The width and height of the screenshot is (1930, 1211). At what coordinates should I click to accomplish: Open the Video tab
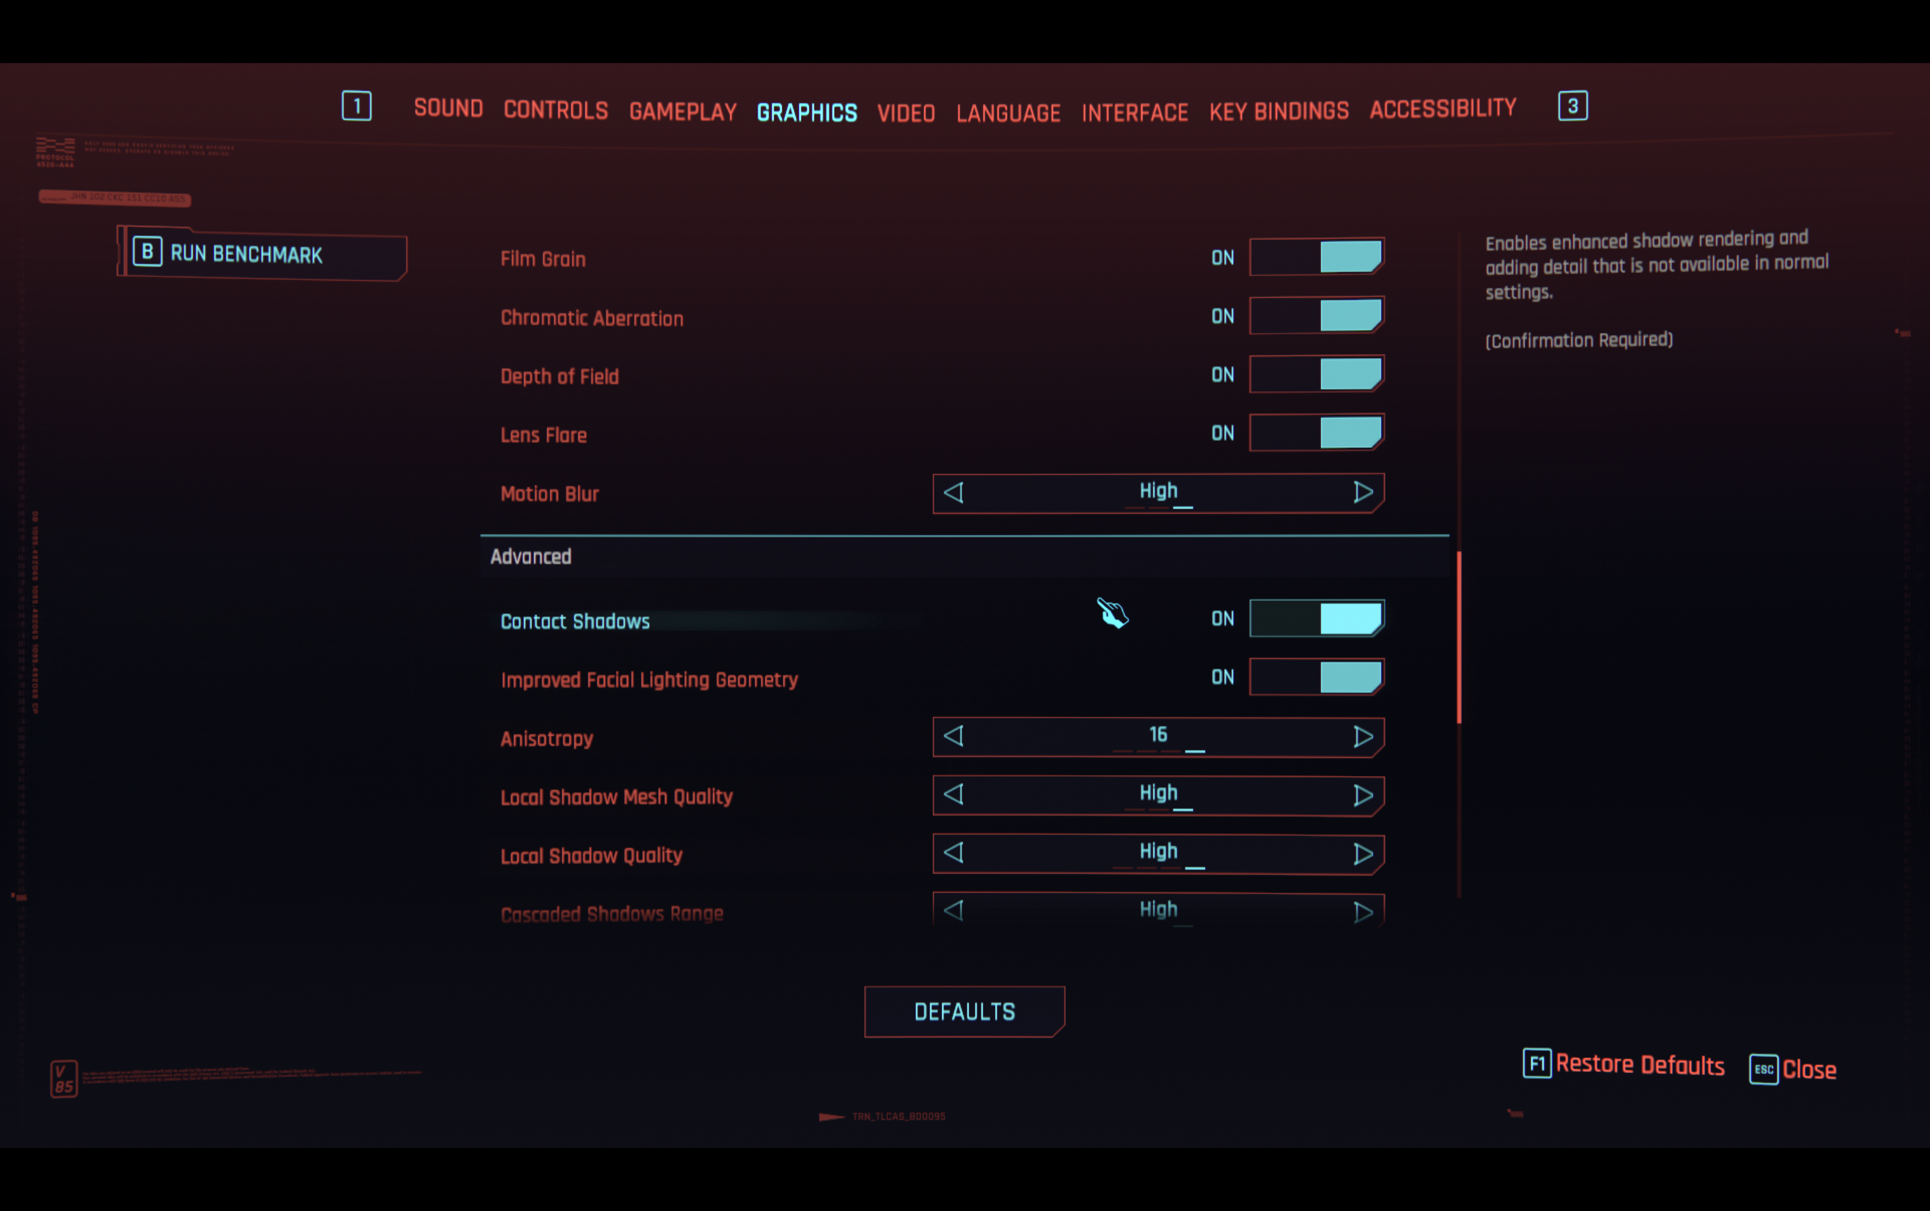[x=906, y=113]
